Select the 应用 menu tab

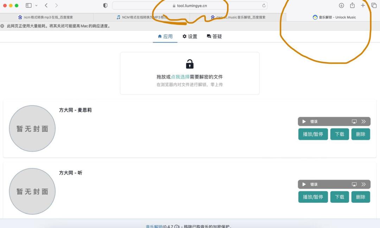point(165,36)
